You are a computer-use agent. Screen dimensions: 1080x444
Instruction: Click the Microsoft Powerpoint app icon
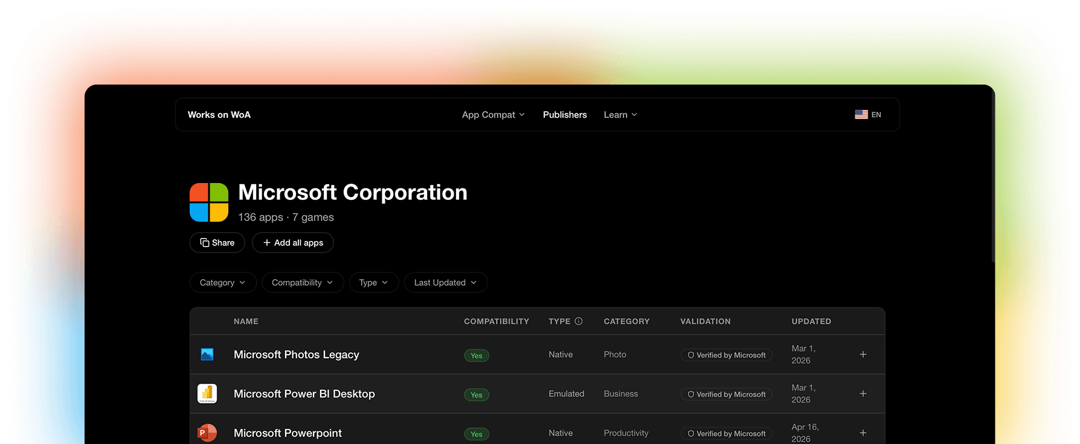click(x=207, y=433)
